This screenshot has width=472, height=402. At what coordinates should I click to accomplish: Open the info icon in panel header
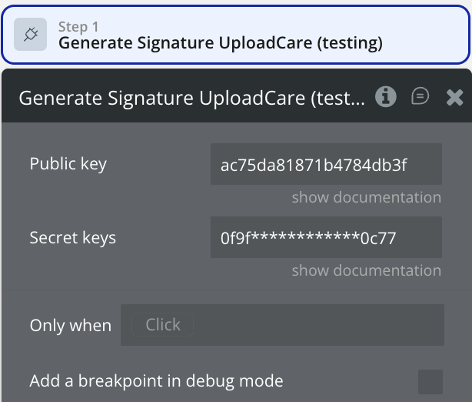tap(386, 96)
